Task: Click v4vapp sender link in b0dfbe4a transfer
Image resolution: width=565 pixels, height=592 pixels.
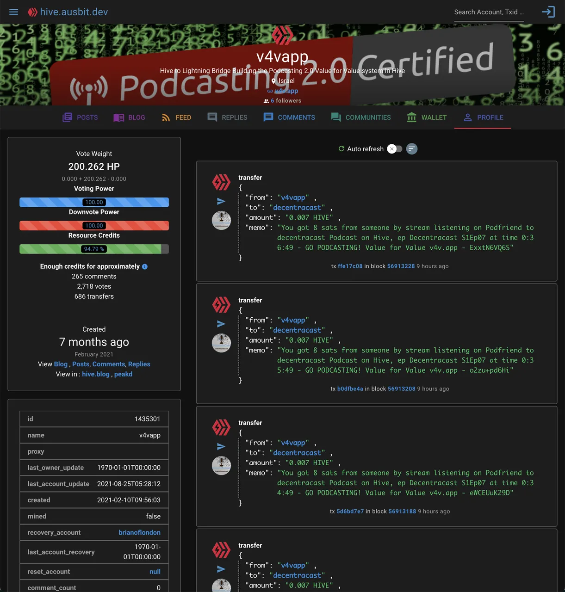Action: pos(293,321)
